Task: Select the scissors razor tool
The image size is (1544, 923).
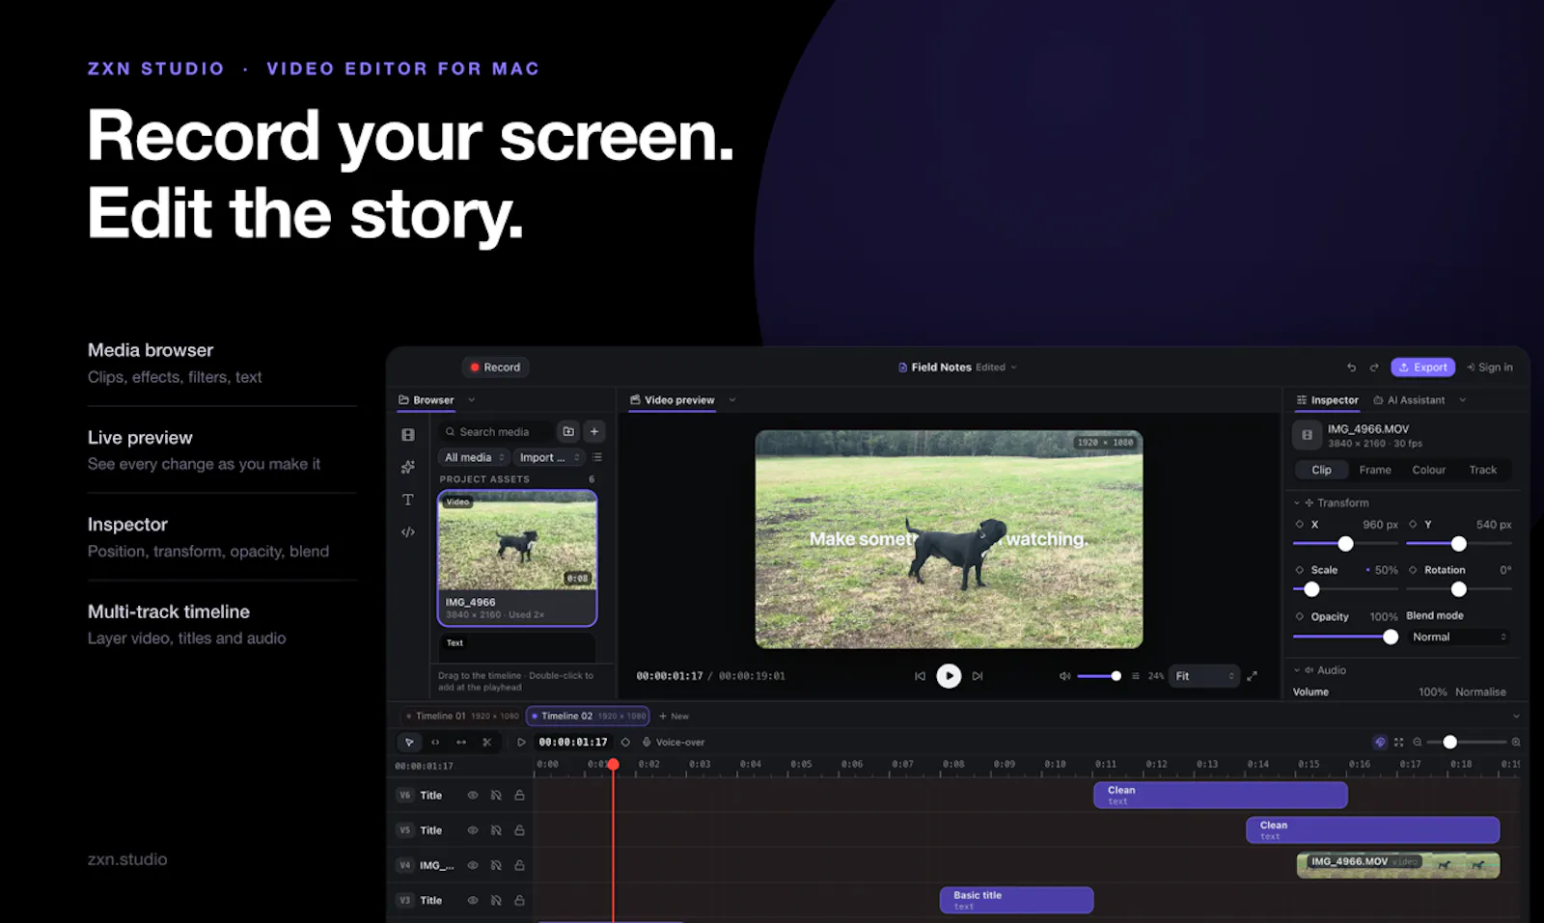Action: point(487,742)
